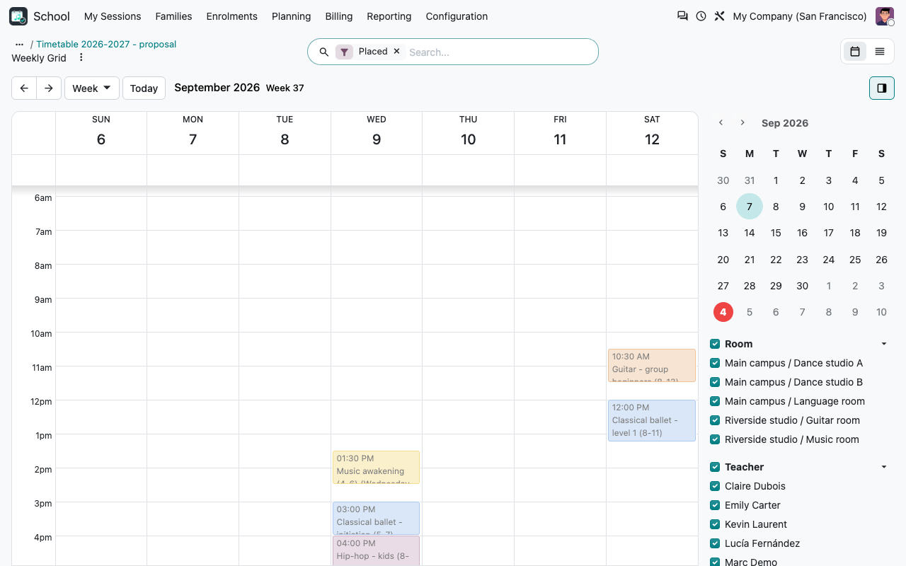Toggle Main campus / Language room filter
The height and width of the screenshot is (566, 906).
tap(715, 402)
